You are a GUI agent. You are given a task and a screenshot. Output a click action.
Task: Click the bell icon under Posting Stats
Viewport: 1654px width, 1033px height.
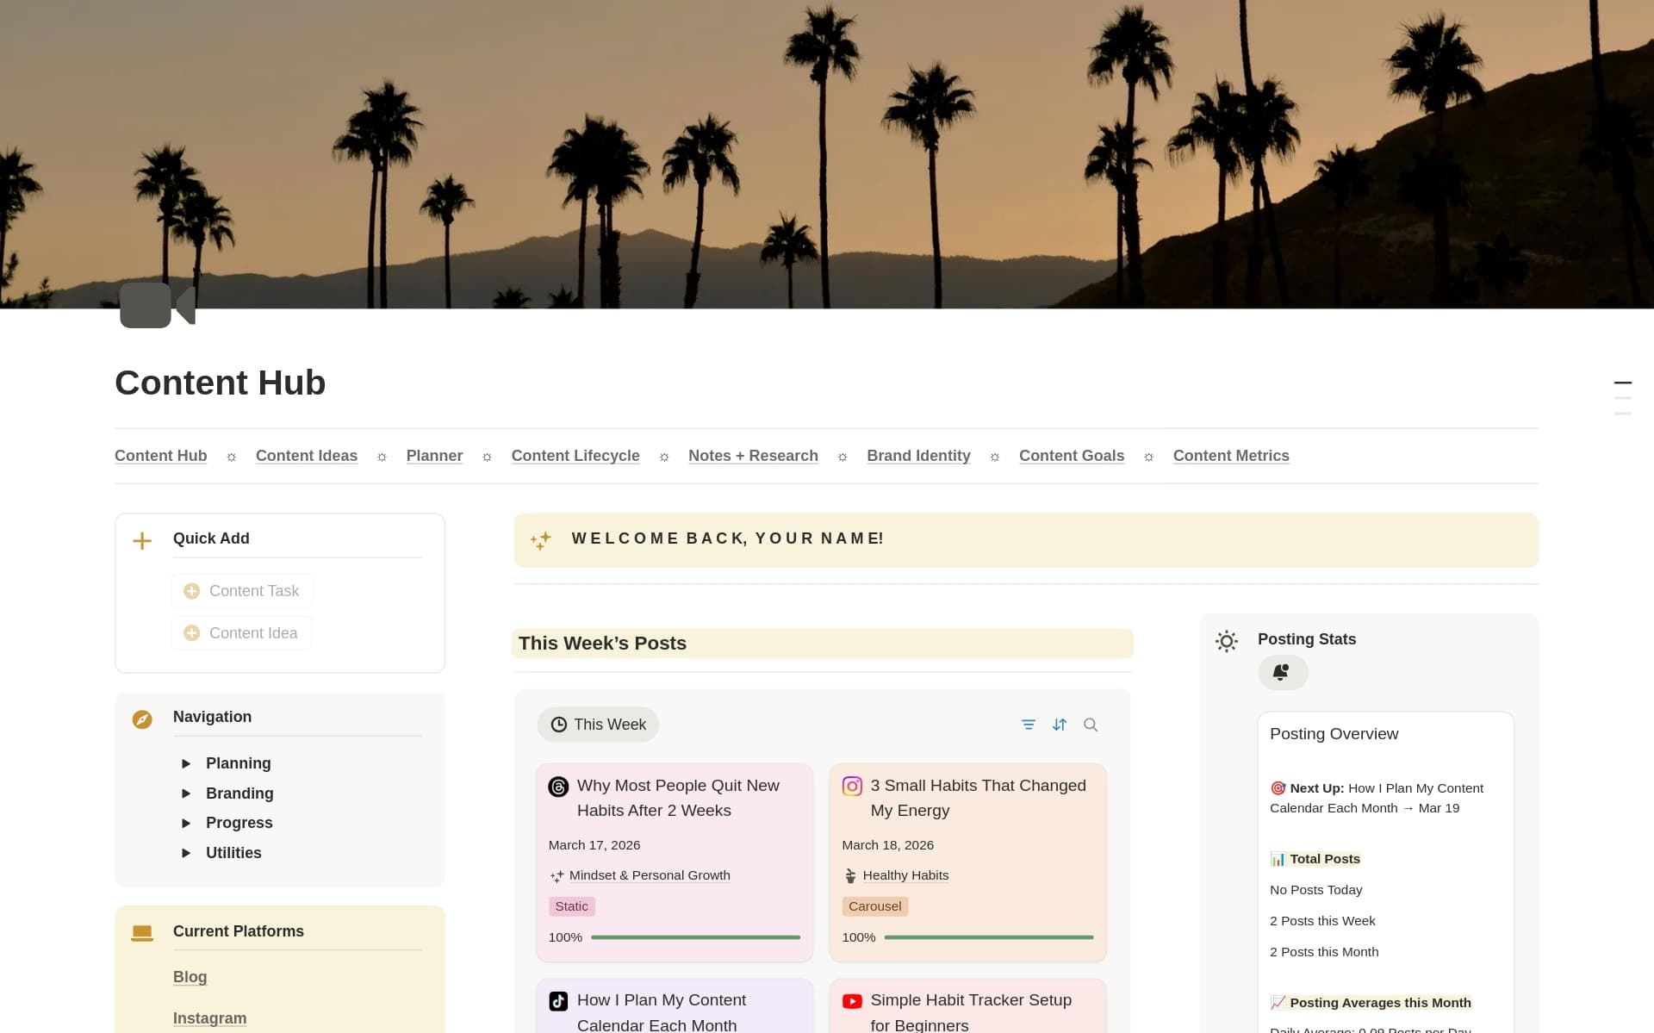[x=1283, y=672]
